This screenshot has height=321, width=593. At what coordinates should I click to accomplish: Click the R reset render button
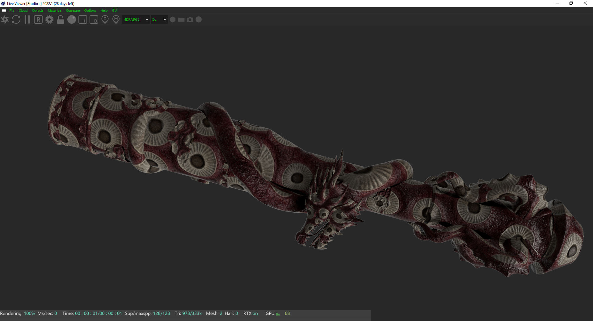38,20
